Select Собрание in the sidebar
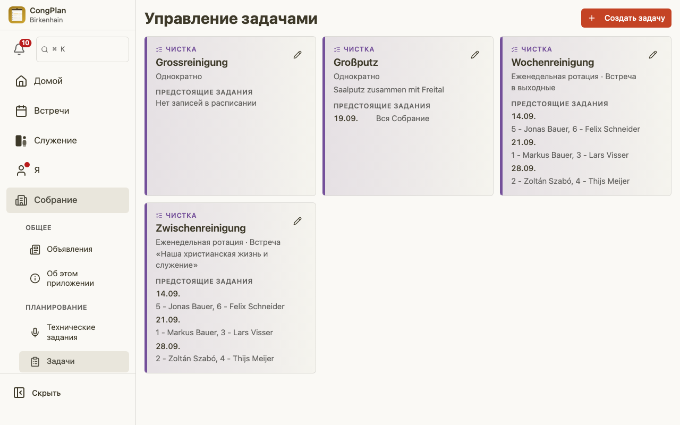 67,200
